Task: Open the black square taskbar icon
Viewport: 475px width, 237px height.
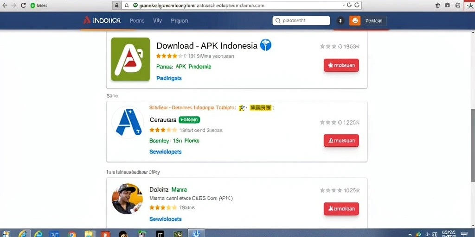Action: pyautogui.click(x=160, y=234)
